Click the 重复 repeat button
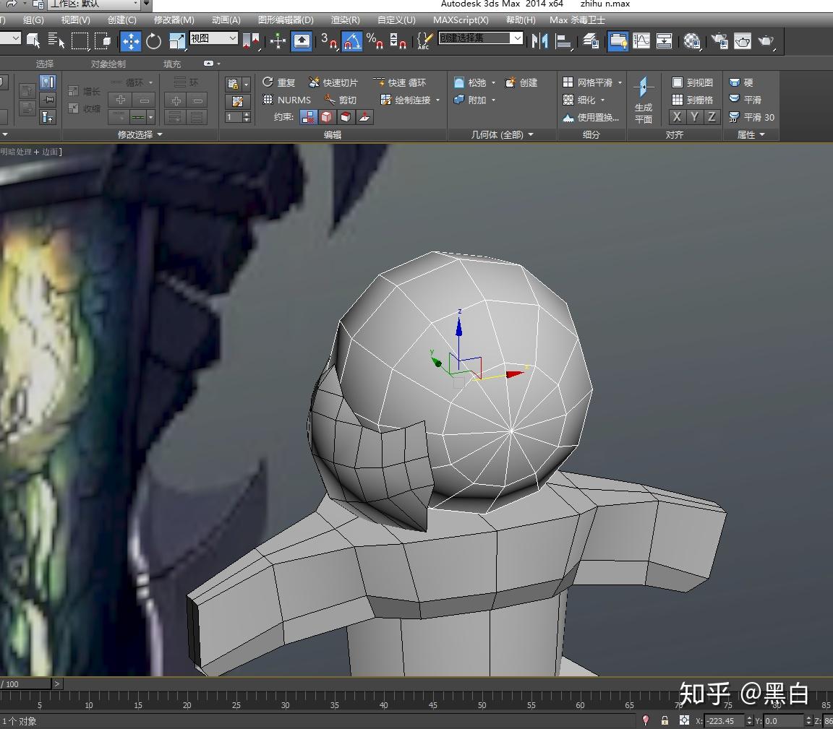This screenshot has width=833, height=729. point(278,83)
